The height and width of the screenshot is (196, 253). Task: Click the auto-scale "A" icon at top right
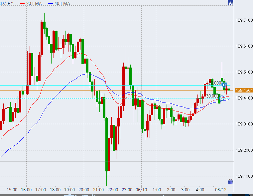[230, 3]
